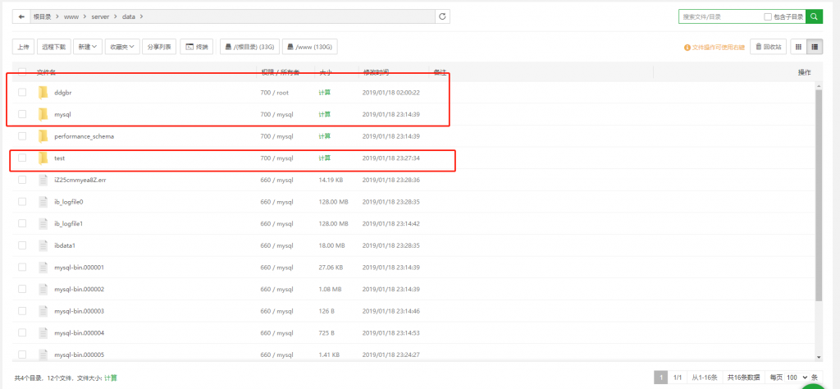The image size is (840, 389).
Task: Run search with the green magnifier button
Action: (814, 16)
